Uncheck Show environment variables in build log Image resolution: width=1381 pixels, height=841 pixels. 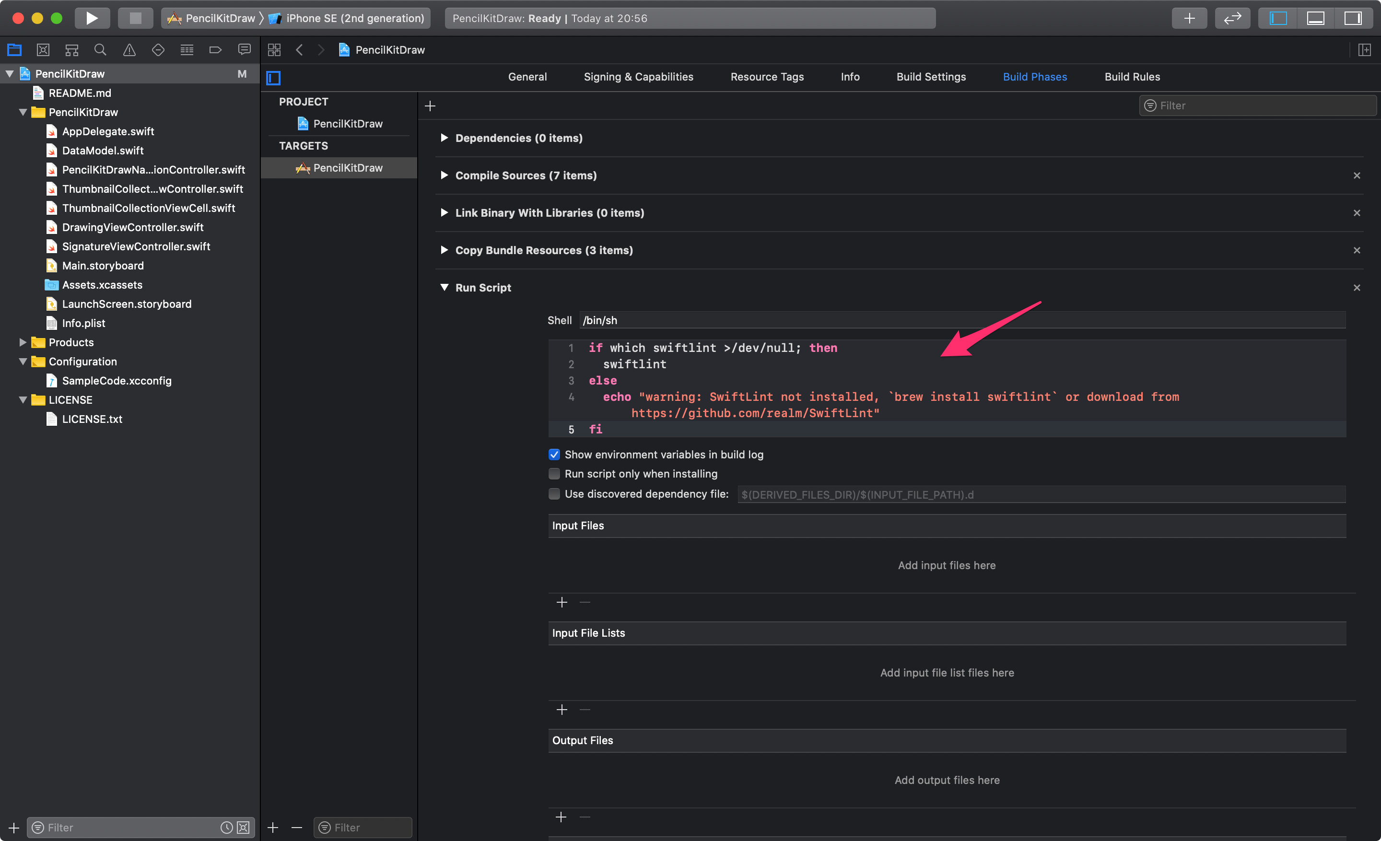pos(554,455)
